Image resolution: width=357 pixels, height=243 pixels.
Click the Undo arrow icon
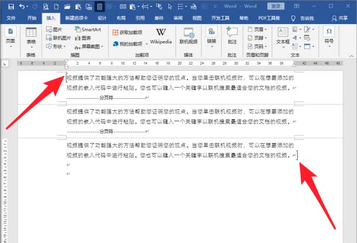[x=22, y=7]
